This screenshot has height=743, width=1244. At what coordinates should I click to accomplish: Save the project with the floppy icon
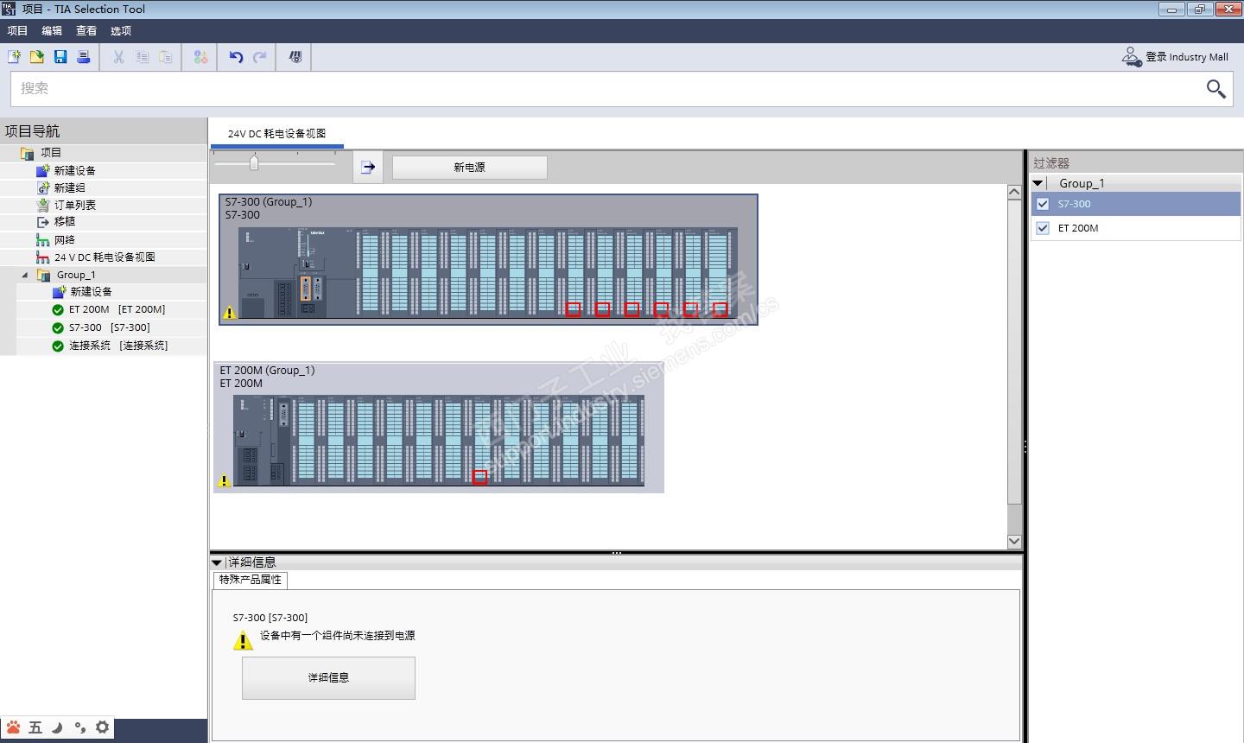click(60, 57)
